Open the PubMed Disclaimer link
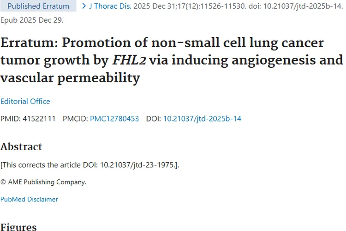The height and width of the screenshot is (231, 346). (29, 199)
